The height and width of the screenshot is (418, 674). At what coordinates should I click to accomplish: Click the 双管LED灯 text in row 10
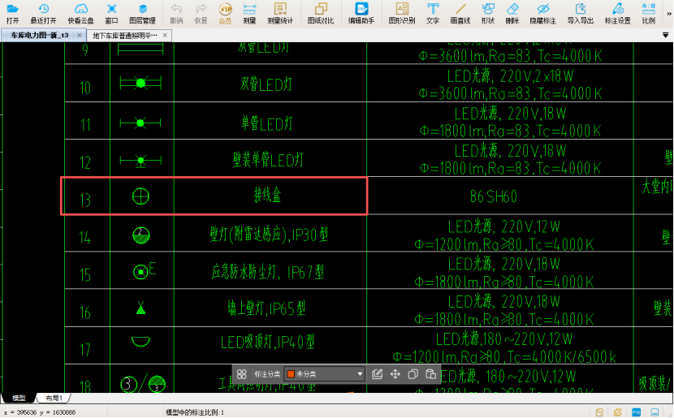click(266, 84)
